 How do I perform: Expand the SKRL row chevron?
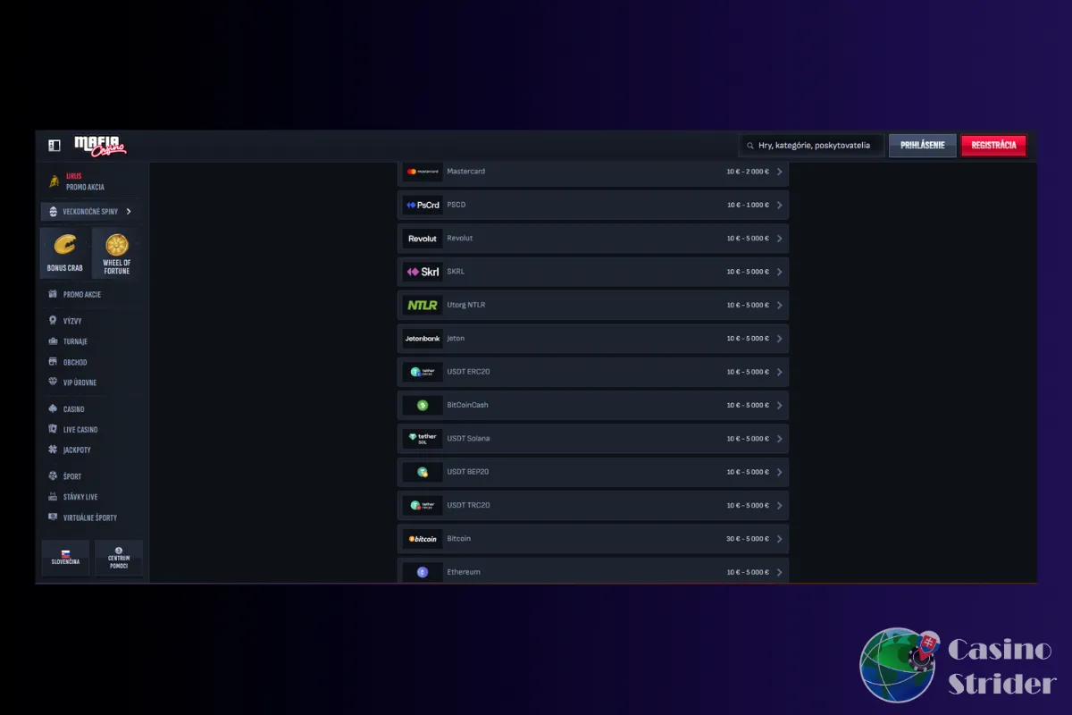(779, 272)
